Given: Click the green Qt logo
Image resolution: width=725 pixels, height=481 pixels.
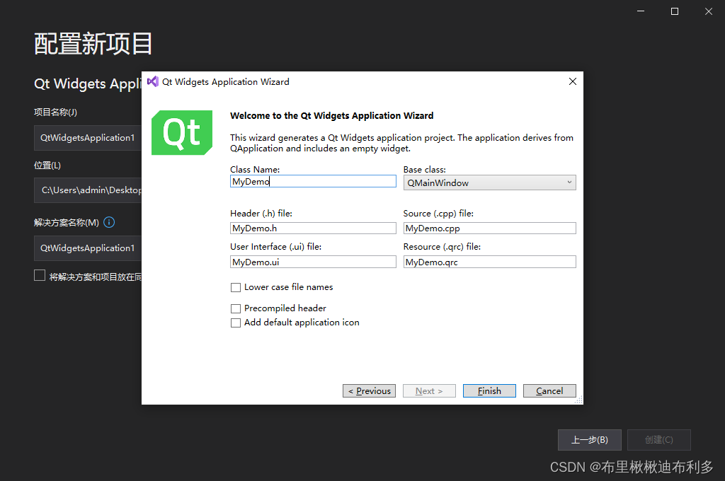Looking at the screenshot, I should [182, 132].
